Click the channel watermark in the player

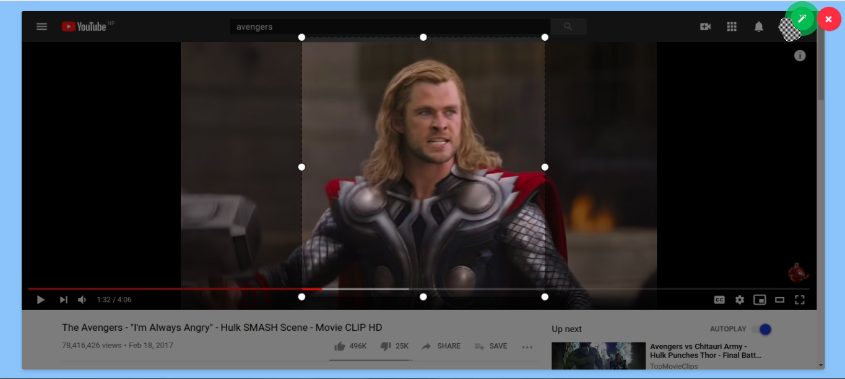(799, 272)
